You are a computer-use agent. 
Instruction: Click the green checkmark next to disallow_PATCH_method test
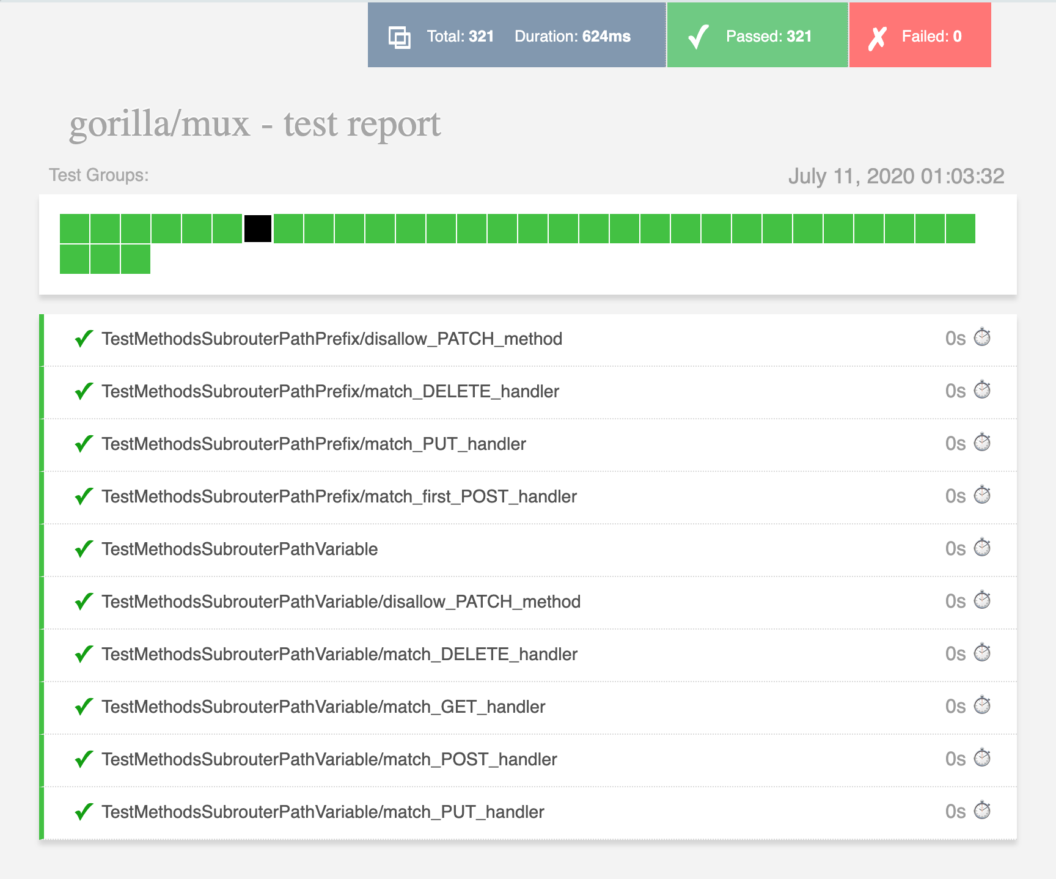pyautogui.click(x=83, y=339)
